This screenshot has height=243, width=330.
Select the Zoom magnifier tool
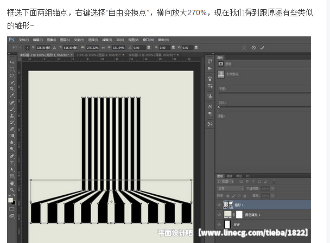point(12,189)
